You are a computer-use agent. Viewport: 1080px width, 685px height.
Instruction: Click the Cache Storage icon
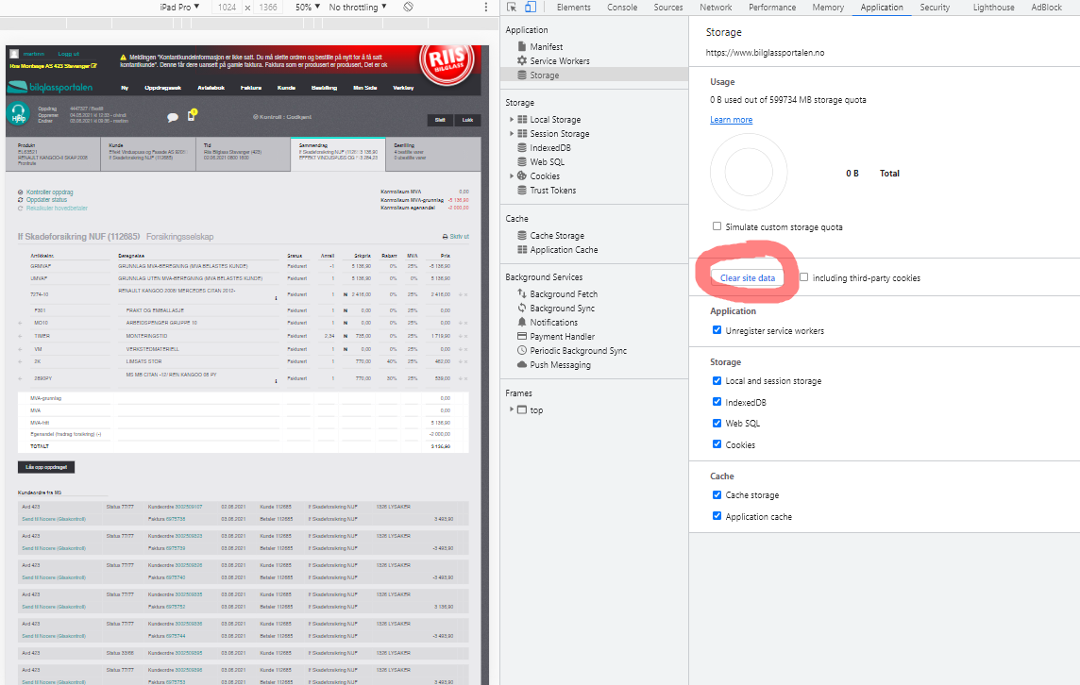pyautogui.click(x=522, y=236)
